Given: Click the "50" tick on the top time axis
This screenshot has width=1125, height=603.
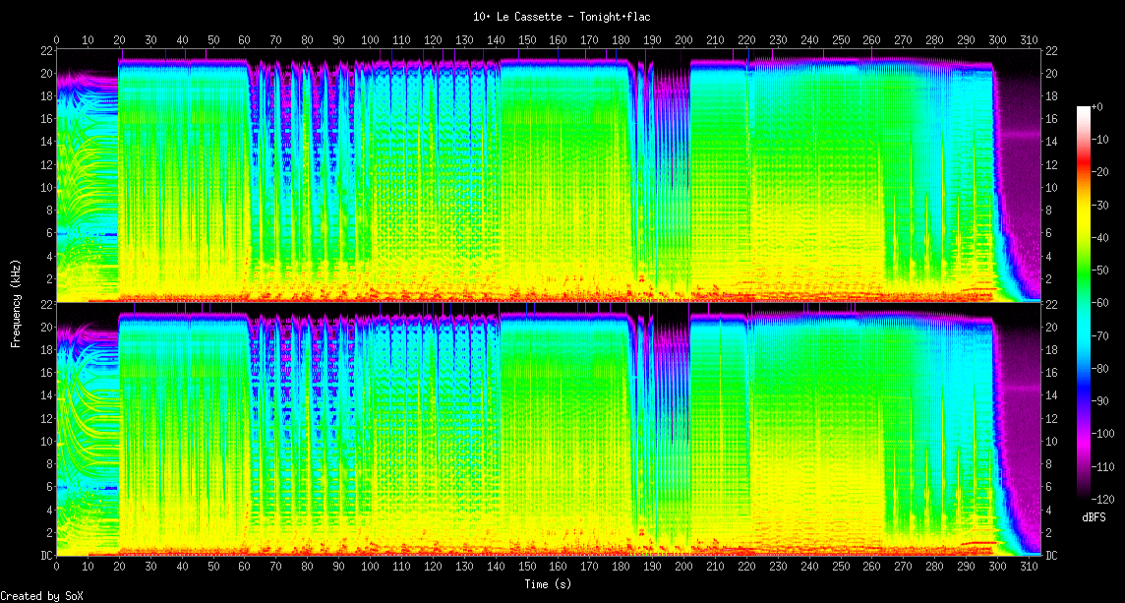Looking at the screenshot, I should click(213, 40).
